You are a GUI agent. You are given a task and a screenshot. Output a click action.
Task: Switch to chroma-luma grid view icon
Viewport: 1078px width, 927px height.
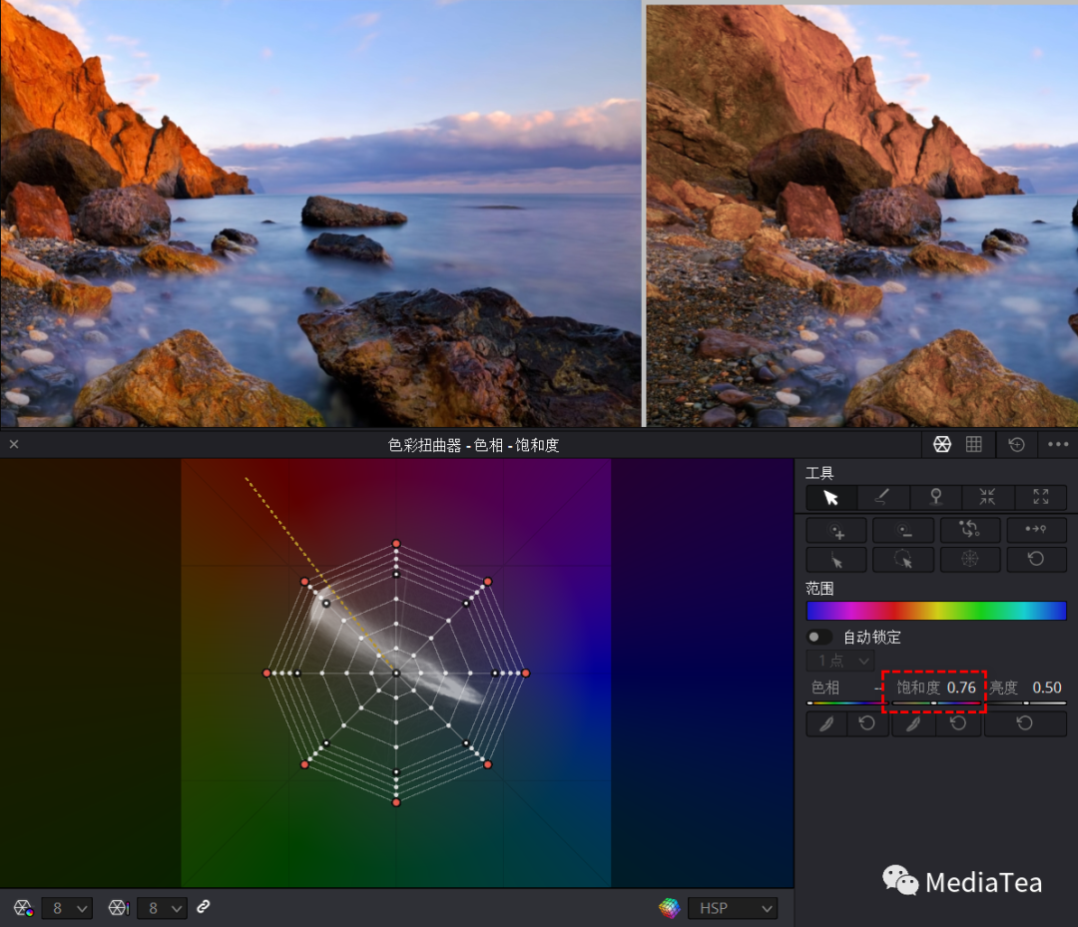(x=973, y=445)
